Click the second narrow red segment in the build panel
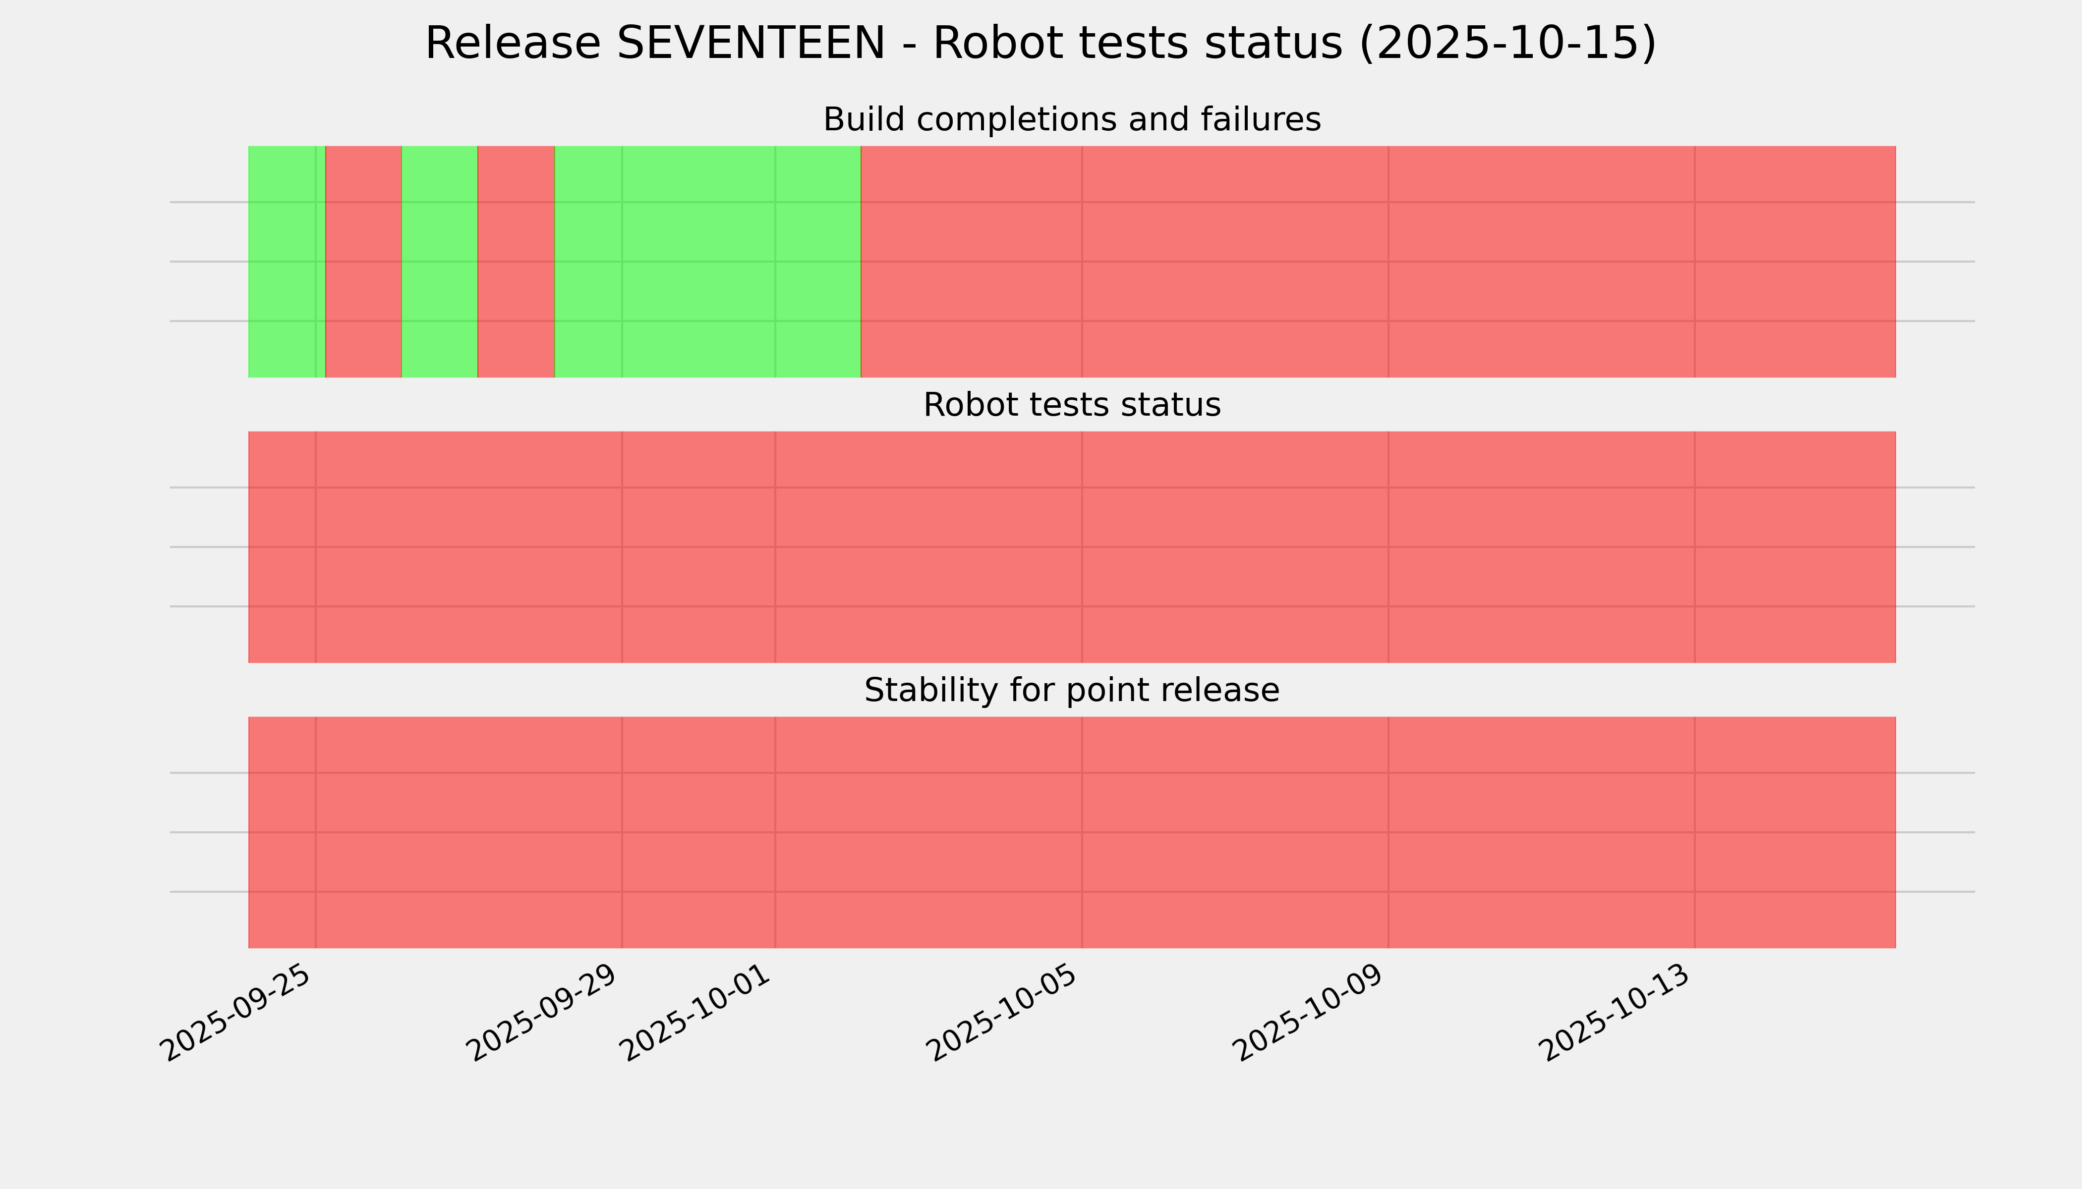This screenshot has width=2082, height=1189. 517,261
